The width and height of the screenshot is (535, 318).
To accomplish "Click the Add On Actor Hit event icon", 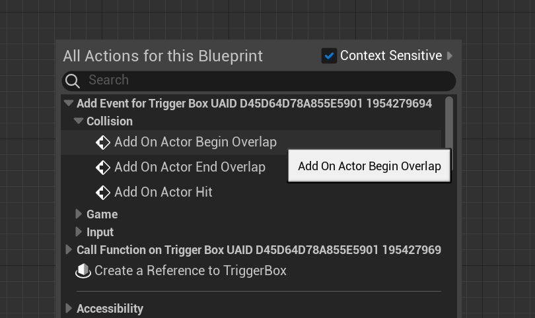I will (102, 193).
